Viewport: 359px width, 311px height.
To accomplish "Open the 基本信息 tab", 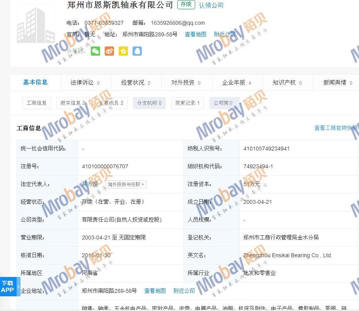I will (x=36, y=82).
